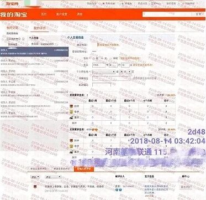
Task: Switch to the 我的交易 tab
Action: click(12, 28)
